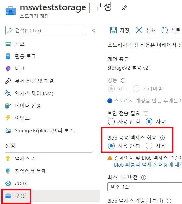Select 프리미엄 performance radio button
182x204 pixels.
click(x=136, y=89)
